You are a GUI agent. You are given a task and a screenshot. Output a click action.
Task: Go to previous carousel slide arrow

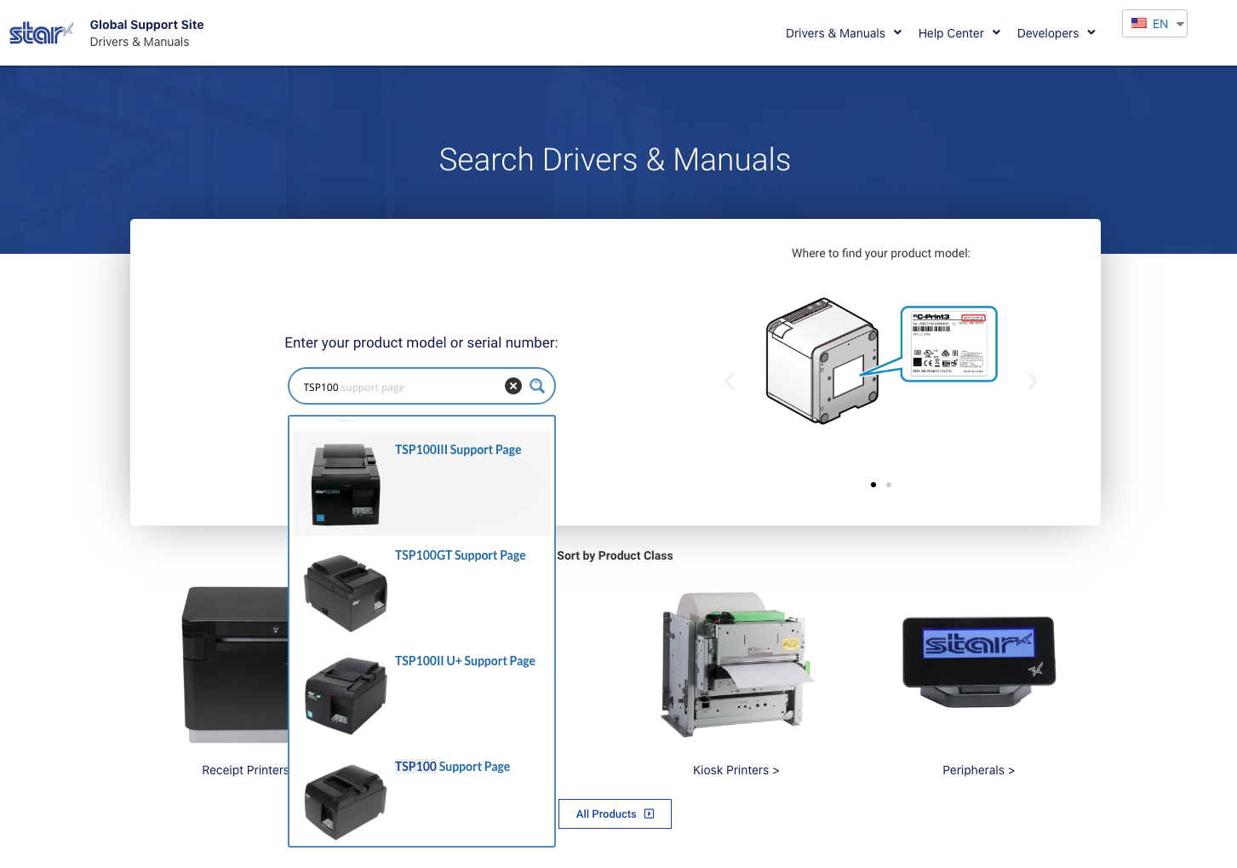click(730, 382)
